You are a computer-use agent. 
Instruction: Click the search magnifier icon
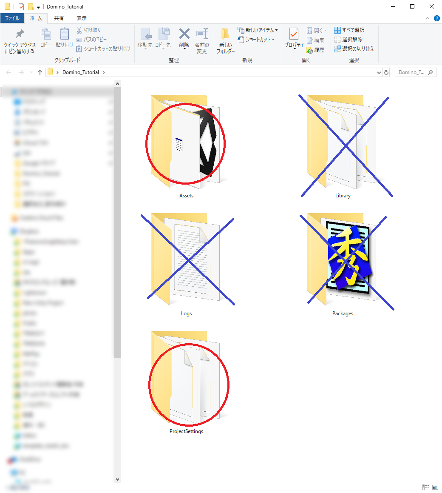pyautogui.click(x=431, y=72)
